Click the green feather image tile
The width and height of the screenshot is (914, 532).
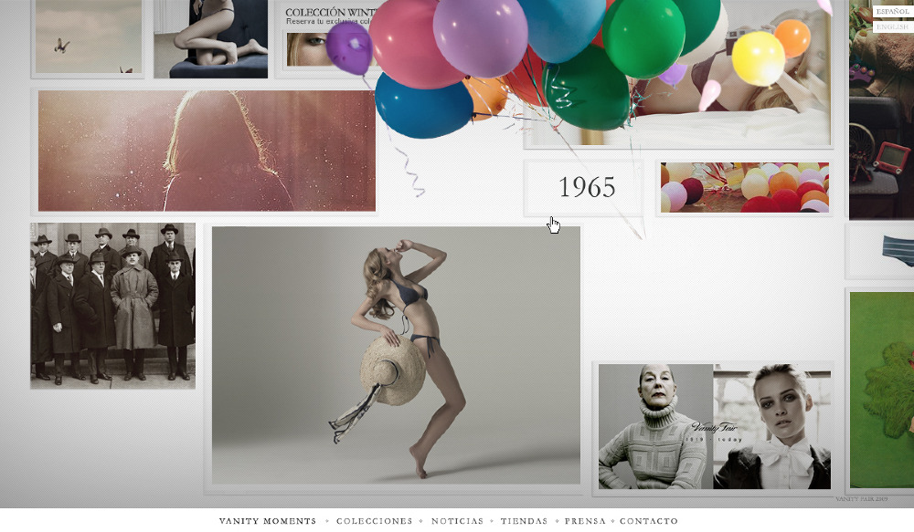click(881, 390)
